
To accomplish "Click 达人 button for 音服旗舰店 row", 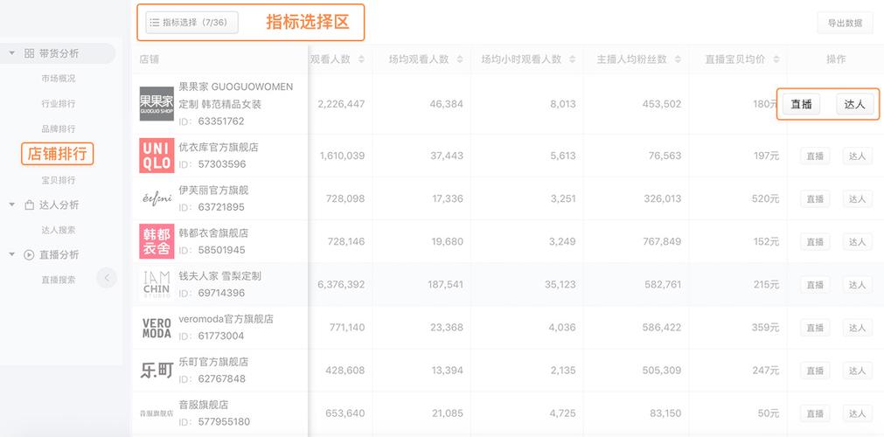I will coord(858,413).
